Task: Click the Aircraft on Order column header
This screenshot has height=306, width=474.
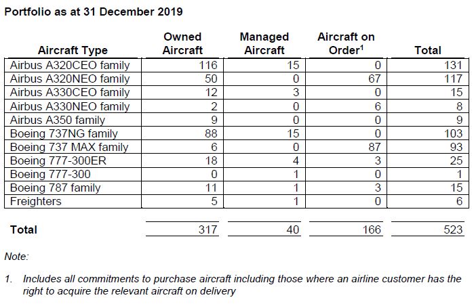Action: tap(346, 43)
